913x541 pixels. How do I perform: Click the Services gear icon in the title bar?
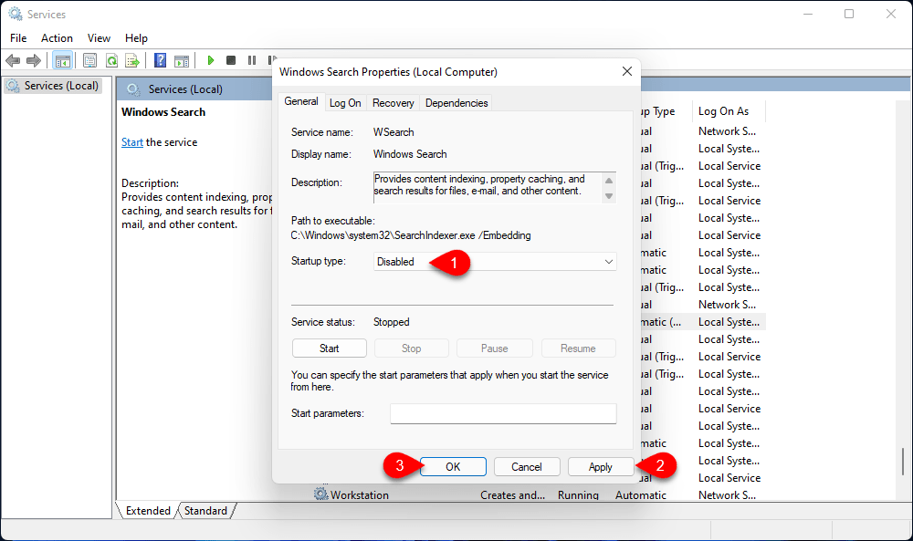tap(16, 14)
